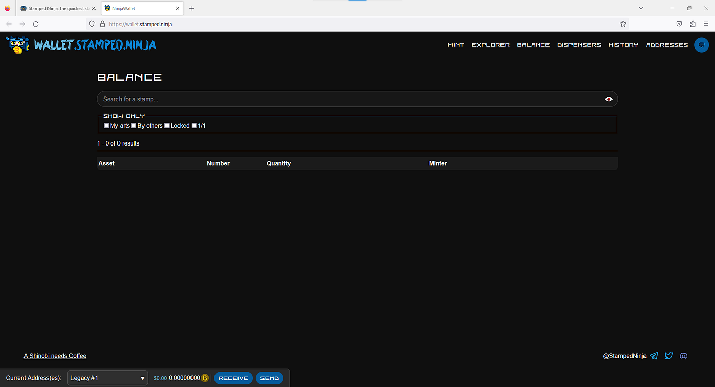
Task: Bookmark this page with star icon
Action: (623, 24)
